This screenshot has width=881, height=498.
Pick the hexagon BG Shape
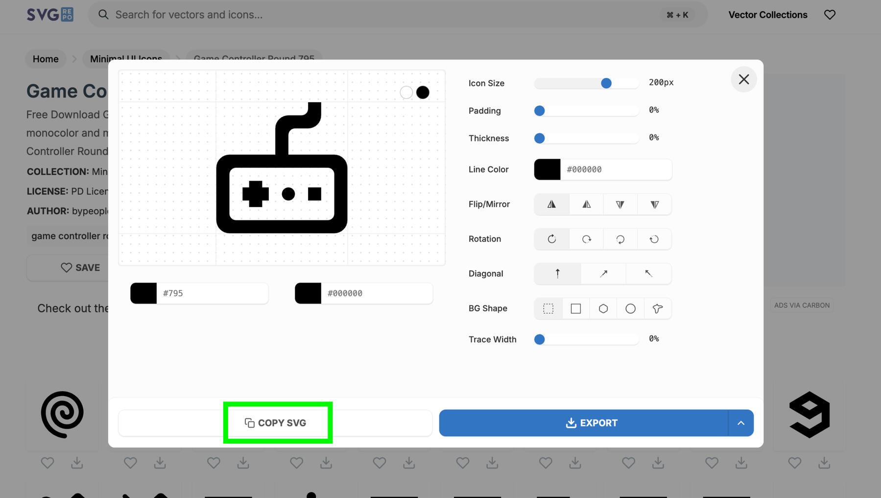pyautogui.click(x=603, y=308)
